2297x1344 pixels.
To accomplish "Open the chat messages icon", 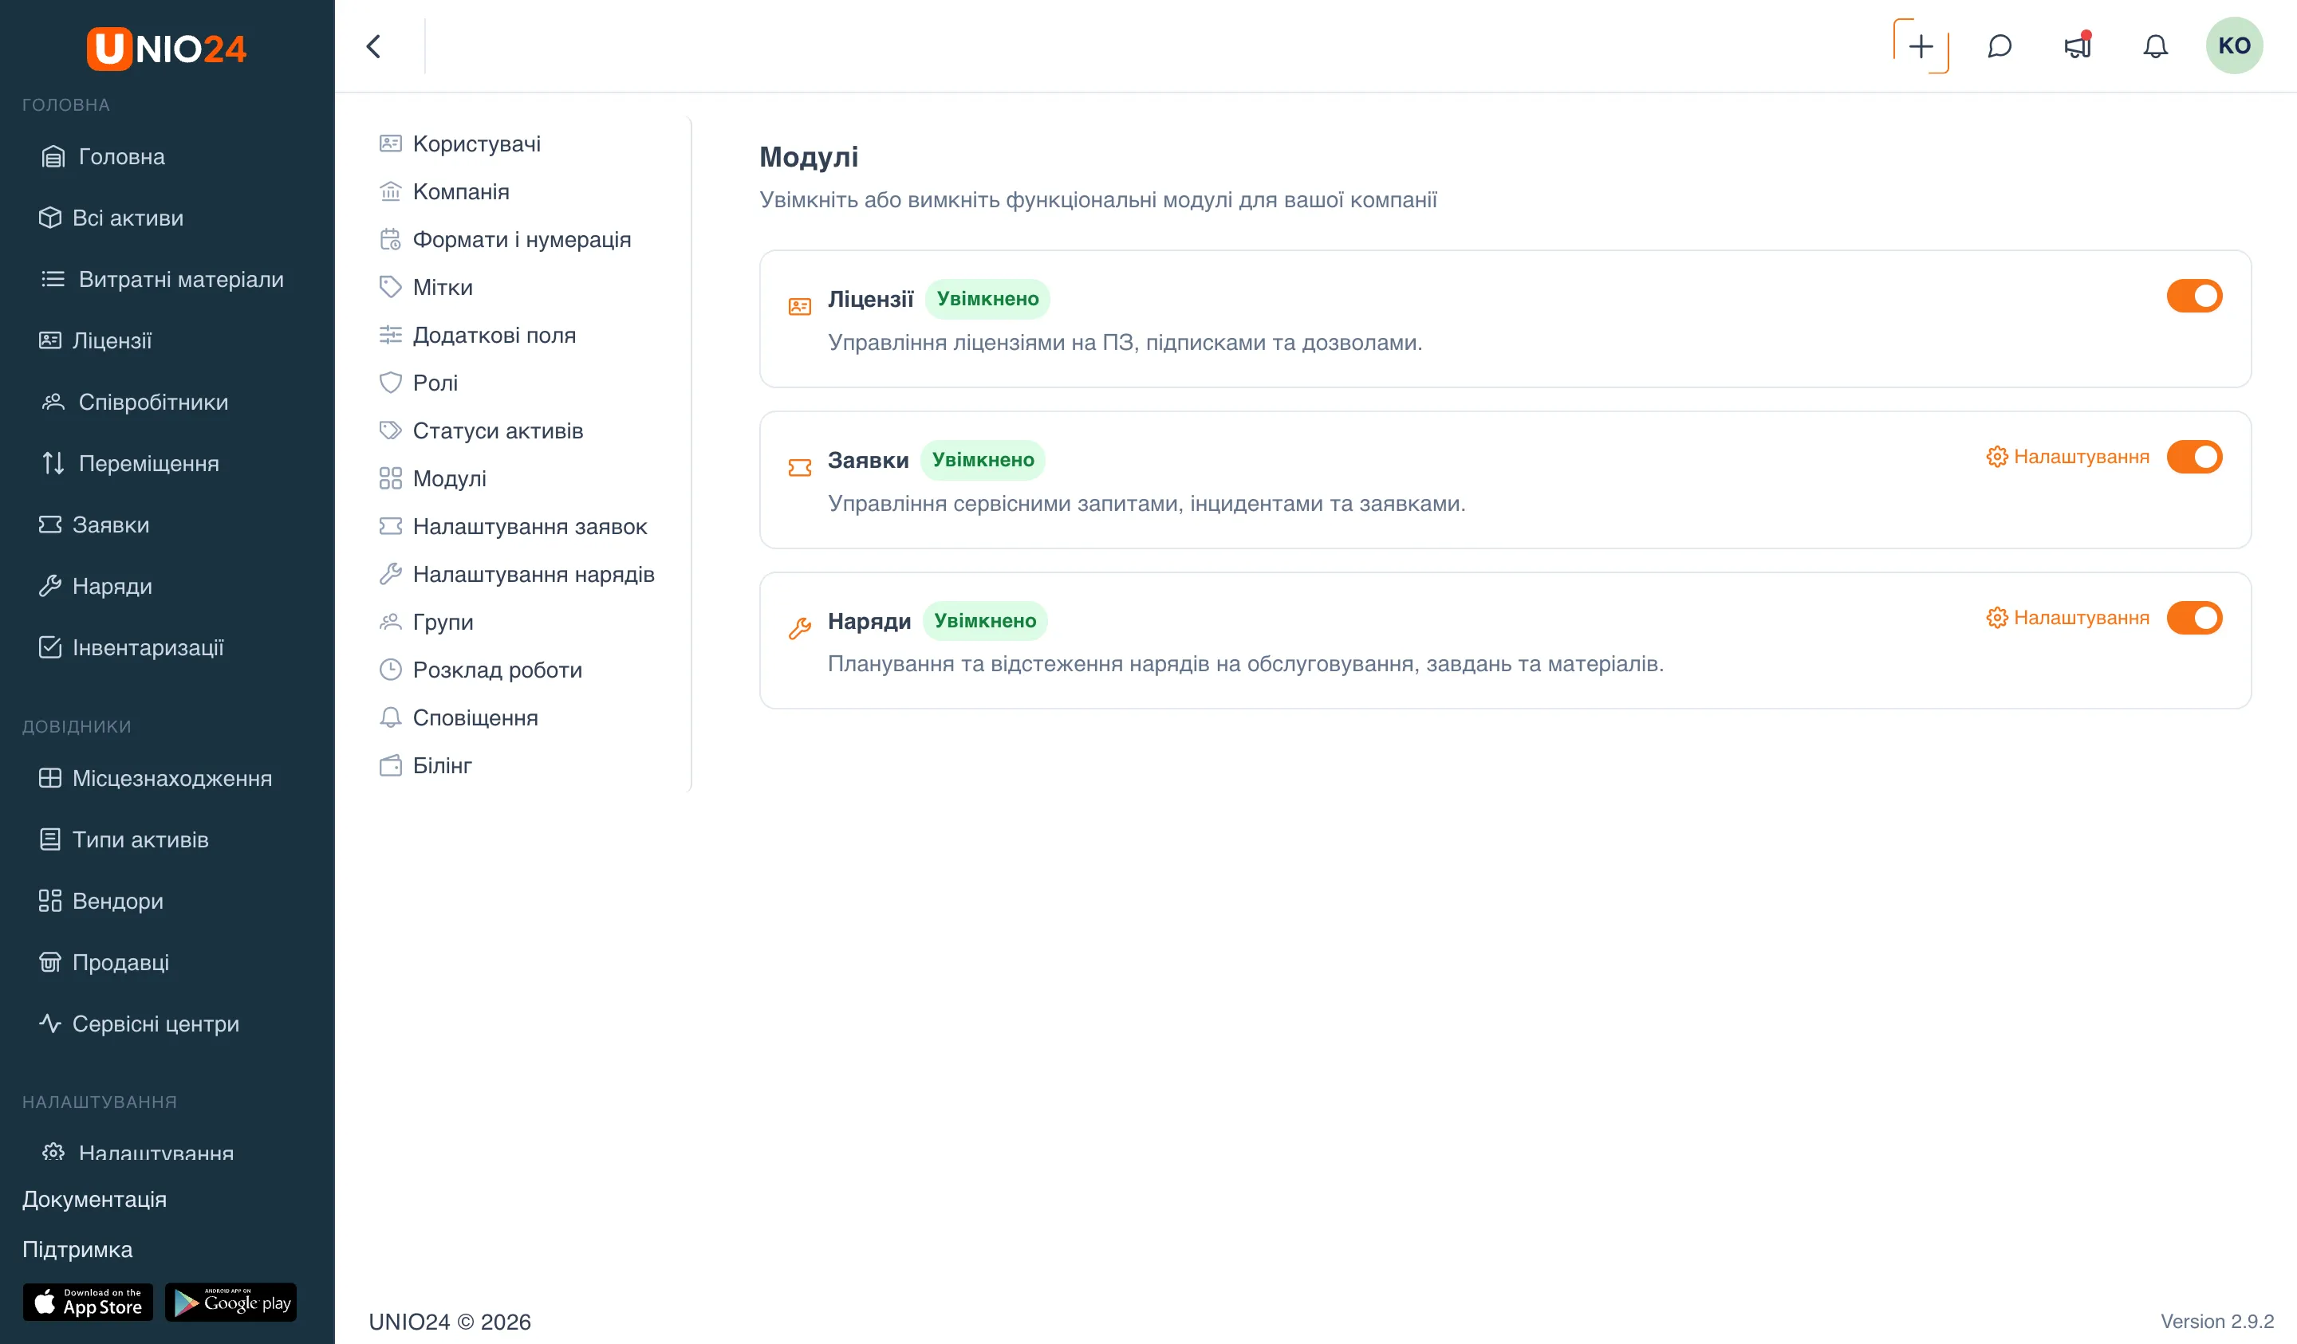I will (2000, 46).
